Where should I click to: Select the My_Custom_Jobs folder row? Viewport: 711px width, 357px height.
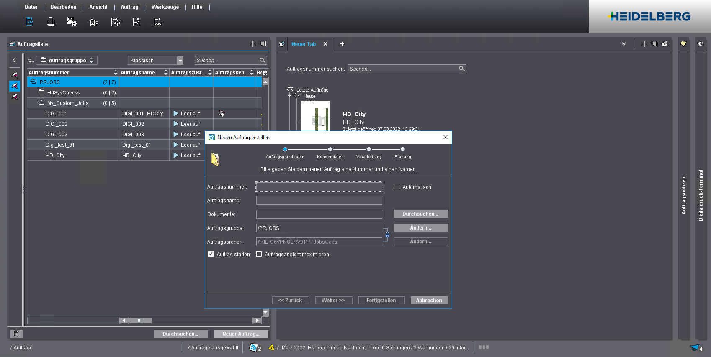[144, 103]
